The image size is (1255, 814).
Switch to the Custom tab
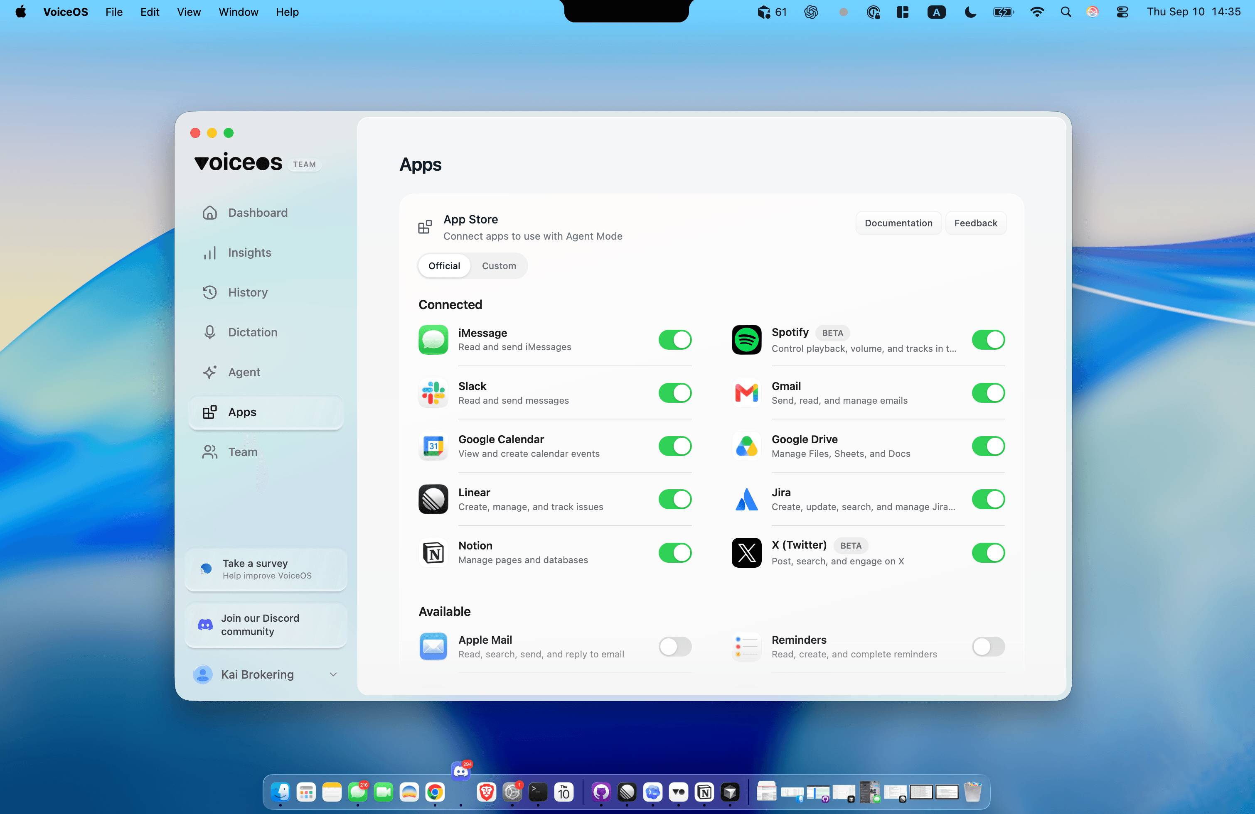499,265
